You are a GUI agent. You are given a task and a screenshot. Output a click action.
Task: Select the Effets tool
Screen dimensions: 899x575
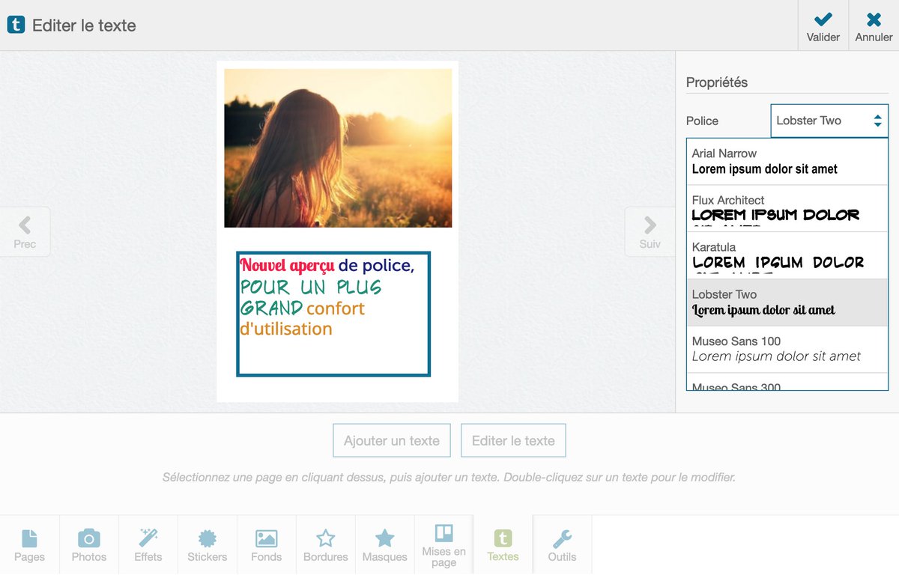pyautogui.click(x=148, y=544)
